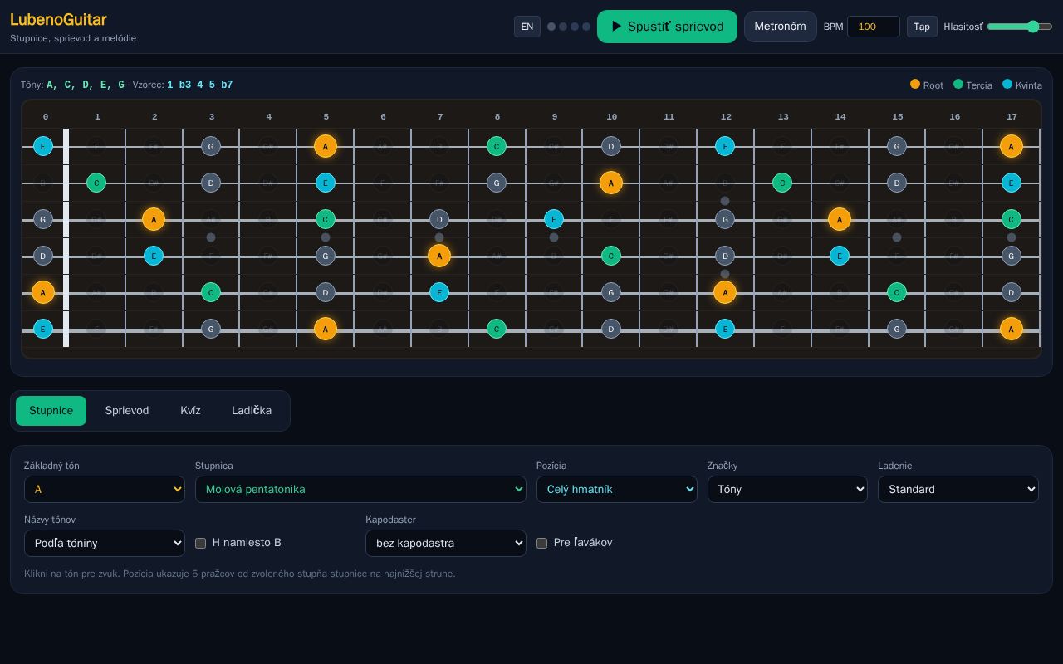Switch to the Sprievod tab
Viewport: 1063px width, 664px height.
(x=127, y=410)
